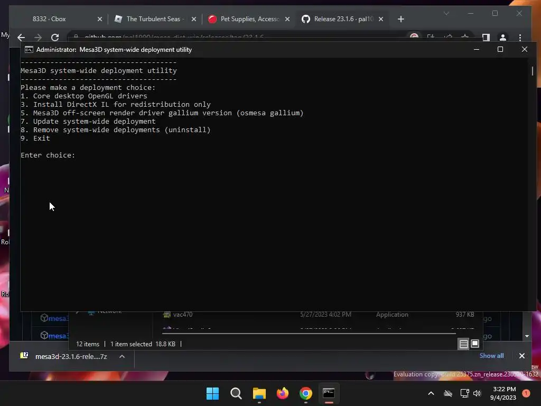541x406 pixels.
Task: Open Windows taskbar Search
Action: tap(236, 393)
